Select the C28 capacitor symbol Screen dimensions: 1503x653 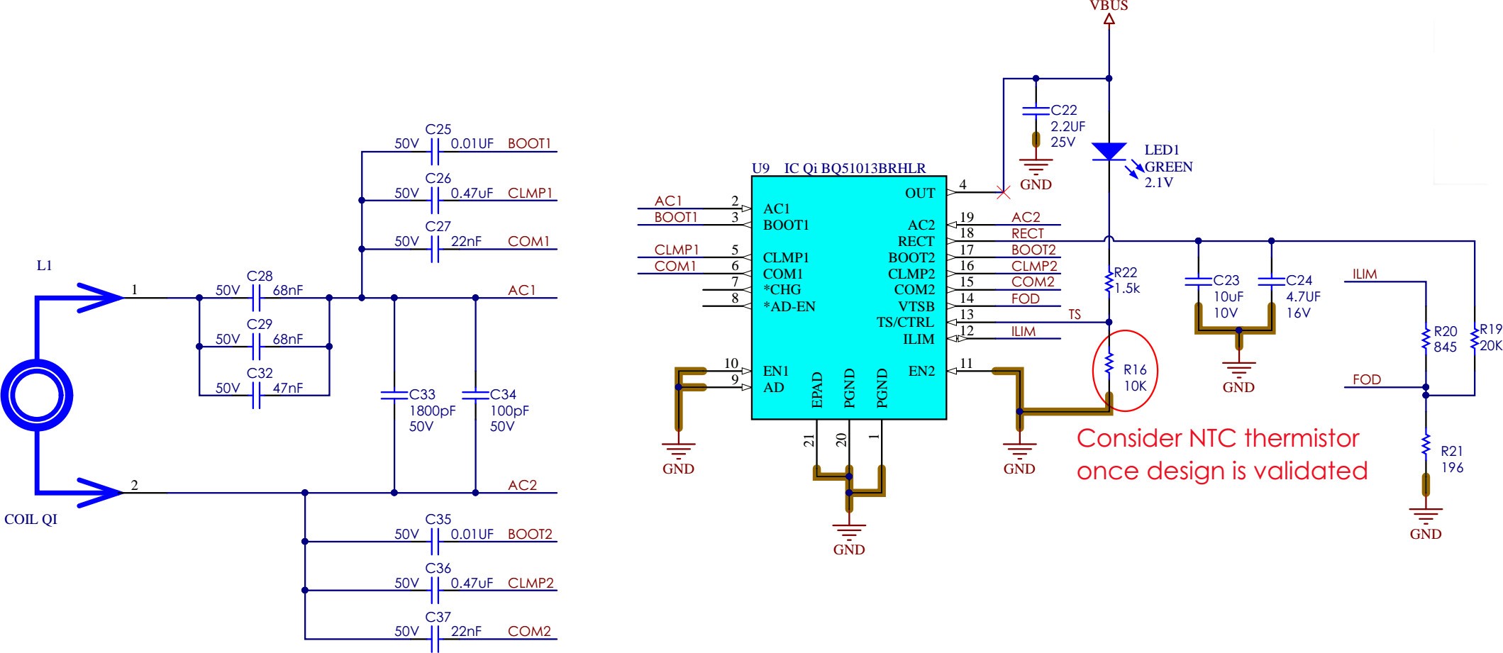(257, 298)
